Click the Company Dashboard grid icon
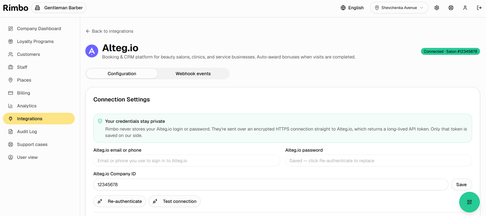486x216 pixels. (11, 29)
